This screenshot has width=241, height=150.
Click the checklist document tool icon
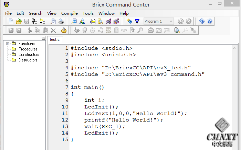click(x=132, y=30)
